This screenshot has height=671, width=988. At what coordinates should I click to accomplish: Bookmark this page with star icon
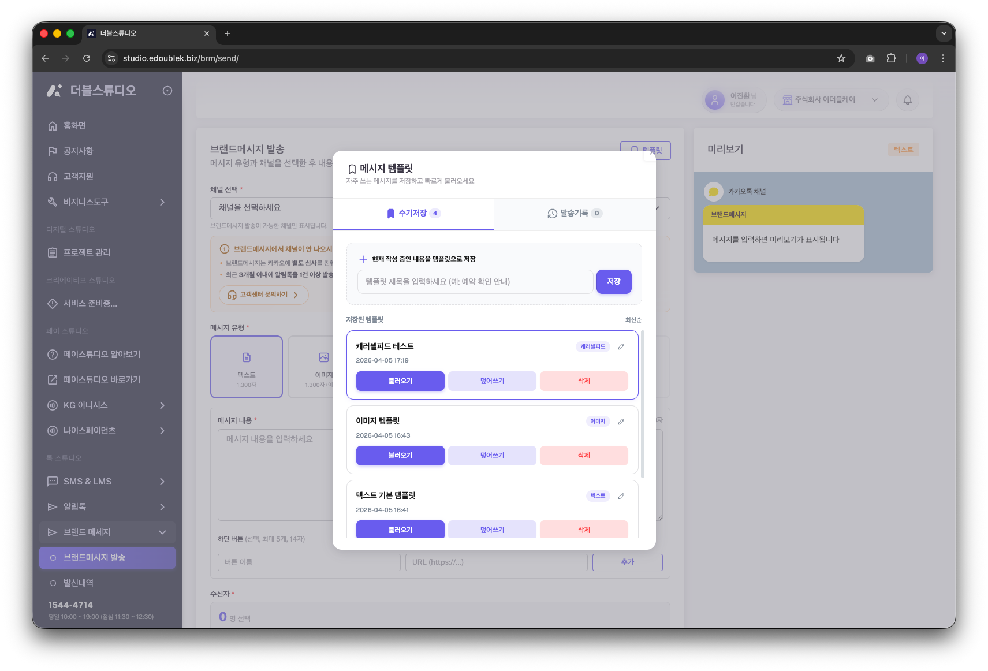pyautogui.click(x=841, y=58)
